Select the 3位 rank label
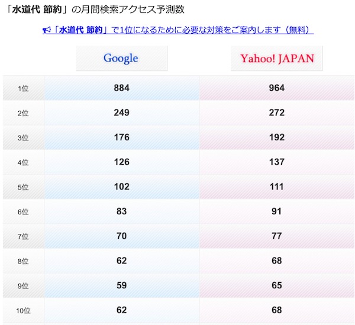355x325 pixels. tap(23, 138)
